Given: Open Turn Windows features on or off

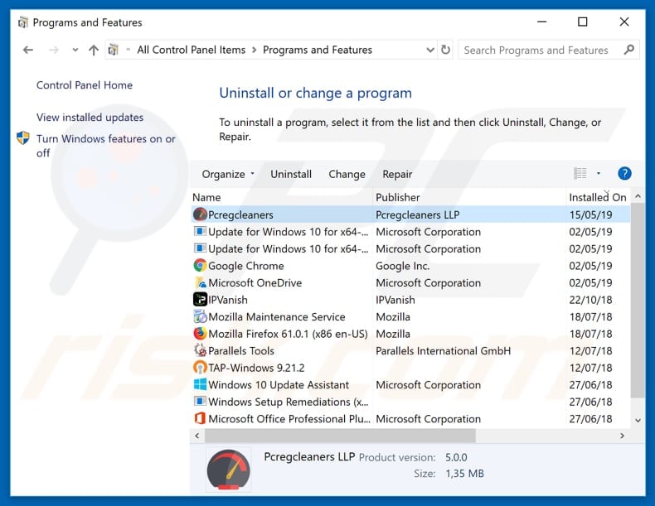Looking at the screenshot, I should pyautogui.click(x=105, y=146).
